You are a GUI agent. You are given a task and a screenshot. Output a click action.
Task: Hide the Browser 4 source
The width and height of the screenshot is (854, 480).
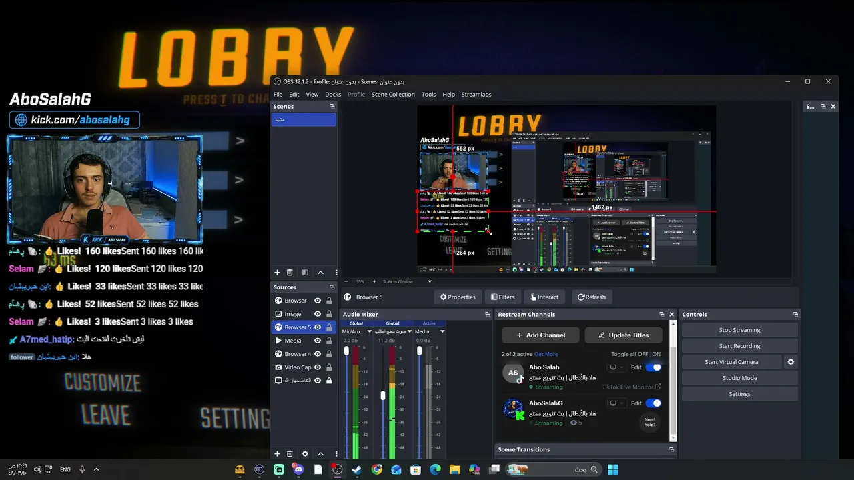click(x=318, y=354)
